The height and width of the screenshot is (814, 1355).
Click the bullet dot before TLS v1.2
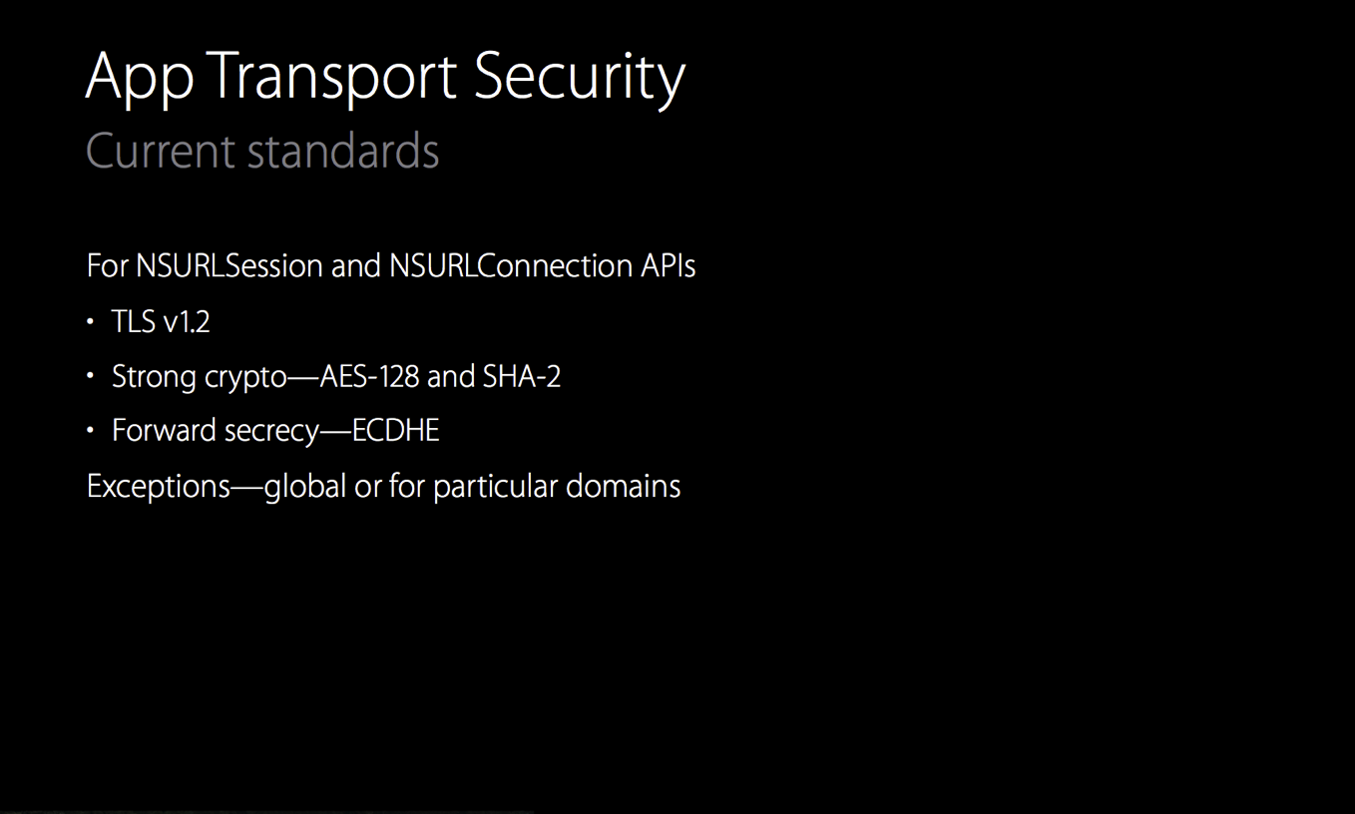coord(90,321)
